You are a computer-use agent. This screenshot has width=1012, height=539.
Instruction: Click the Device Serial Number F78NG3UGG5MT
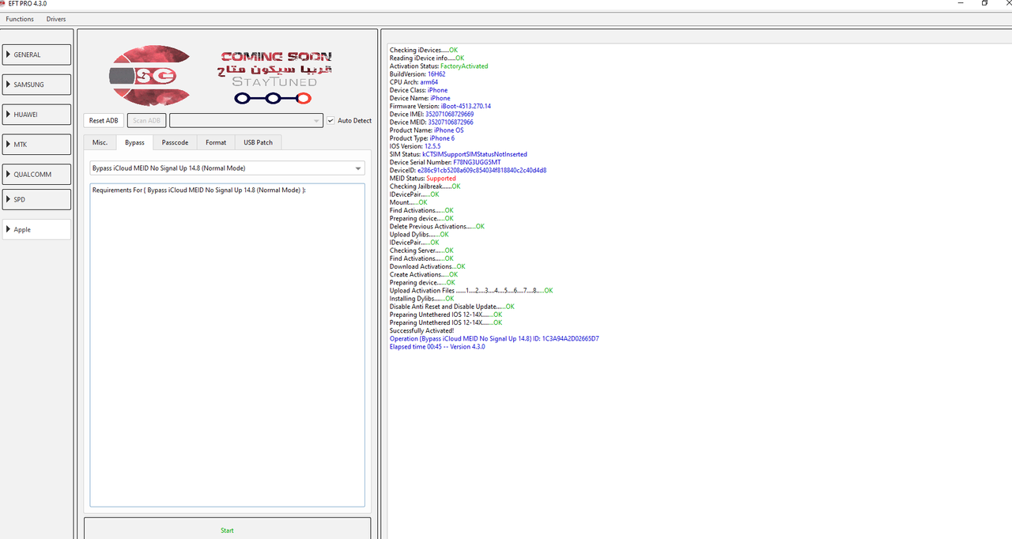(477, 162)
